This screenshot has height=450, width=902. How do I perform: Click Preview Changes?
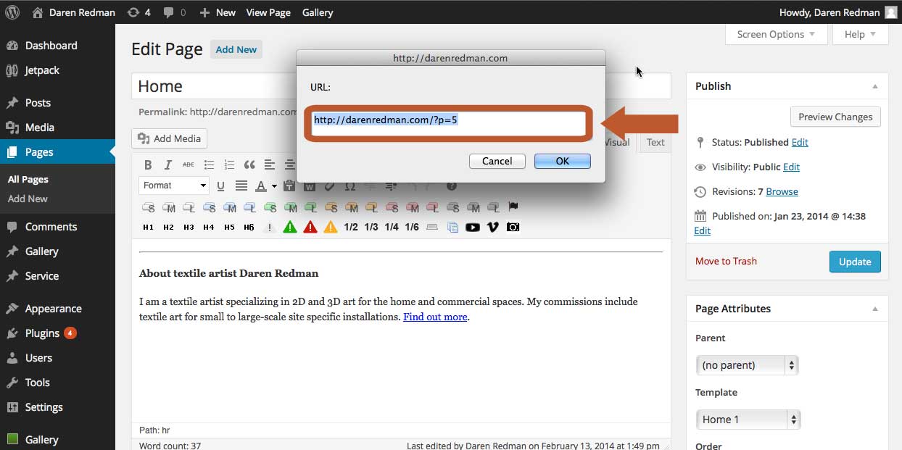point(835,117)
